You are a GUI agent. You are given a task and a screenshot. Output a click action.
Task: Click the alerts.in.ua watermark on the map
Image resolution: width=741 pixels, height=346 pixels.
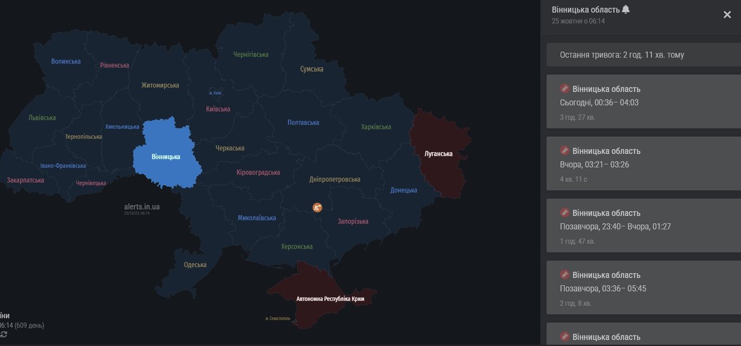pyautogui.click(x=142, y=206)
